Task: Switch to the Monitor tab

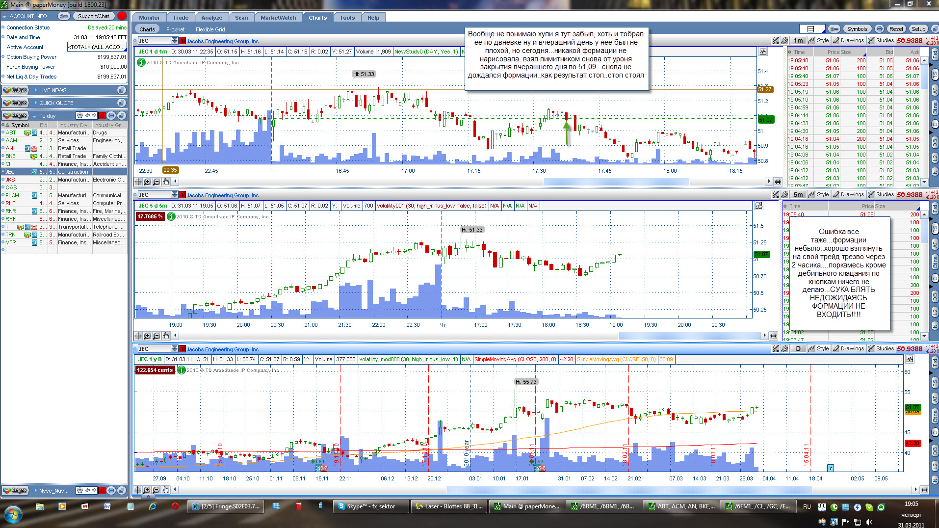Action: (149, 18)
